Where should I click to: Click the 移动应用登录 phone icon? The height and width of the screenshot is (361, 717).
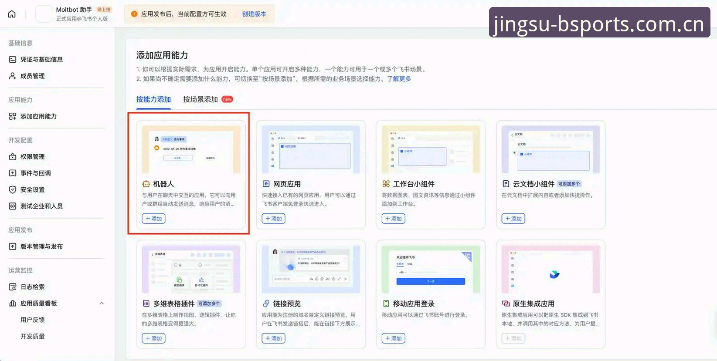pyautogui.click(x=386, y=304)
